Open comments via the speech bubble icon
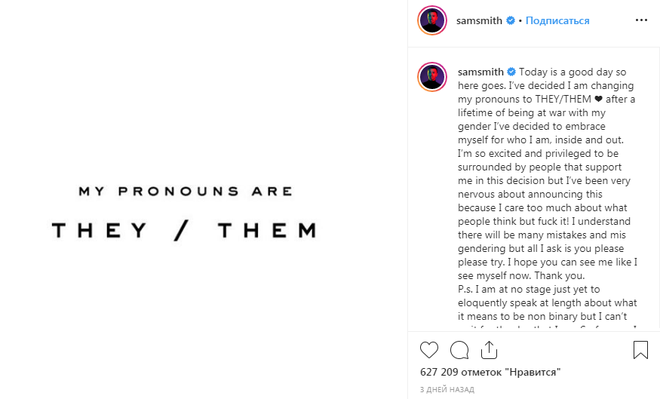 pos(459,350)
